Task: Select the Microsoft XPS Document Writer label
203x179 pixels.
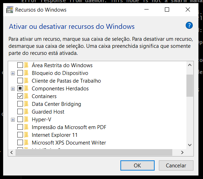Action: pyautogui.click(x=69, y=143)
